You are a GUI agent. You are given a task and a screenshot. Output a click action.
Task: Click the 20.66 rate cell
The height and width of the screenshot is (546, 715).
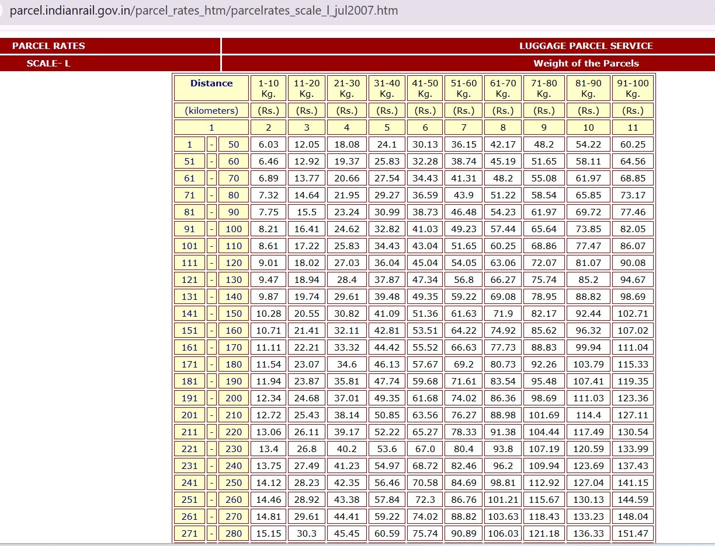pyautogui.click(x=347, y=178)
